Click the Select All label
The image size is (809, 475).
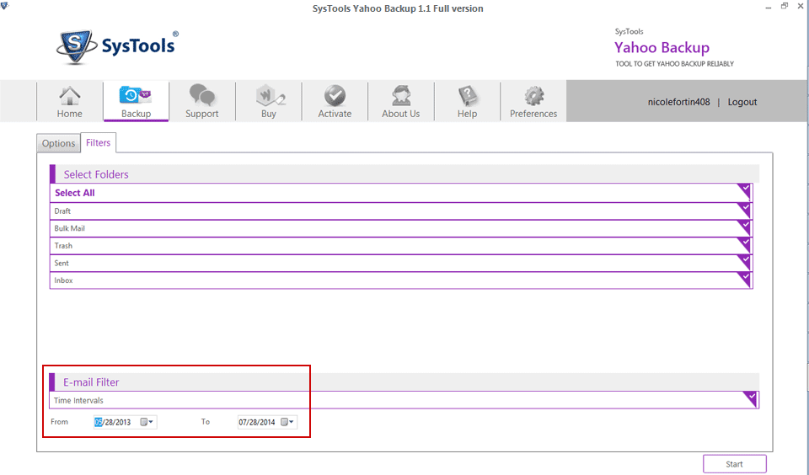coord(75,193)
